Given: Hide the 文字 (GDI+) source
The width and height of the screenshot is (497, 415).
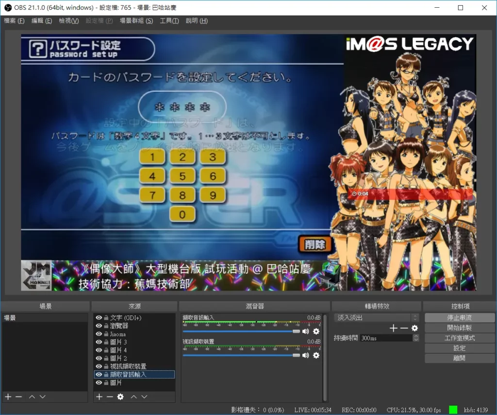Looking at the screenshot, I should coord(99,318).
